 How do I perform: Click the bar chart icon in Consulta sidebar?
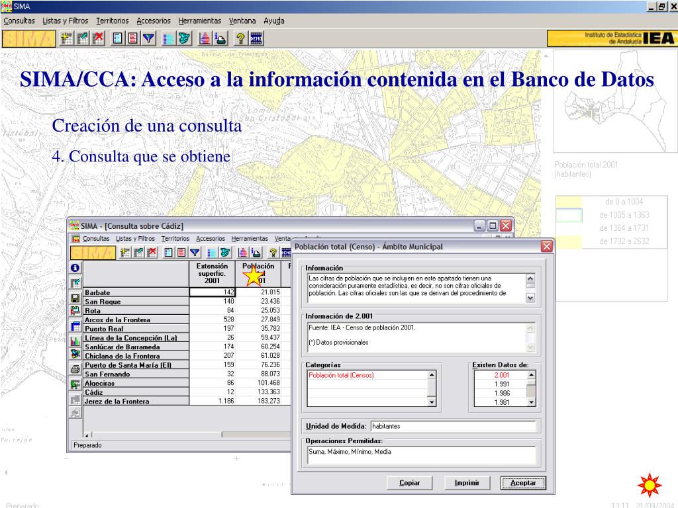(x=75, y=341)
